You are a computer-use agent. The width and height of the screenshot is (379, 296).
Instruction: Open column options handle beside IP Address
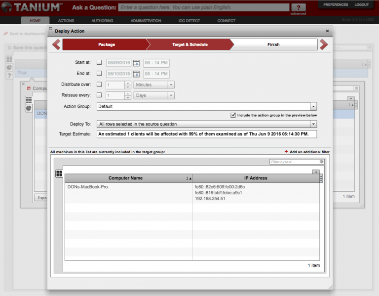point(321,178)
